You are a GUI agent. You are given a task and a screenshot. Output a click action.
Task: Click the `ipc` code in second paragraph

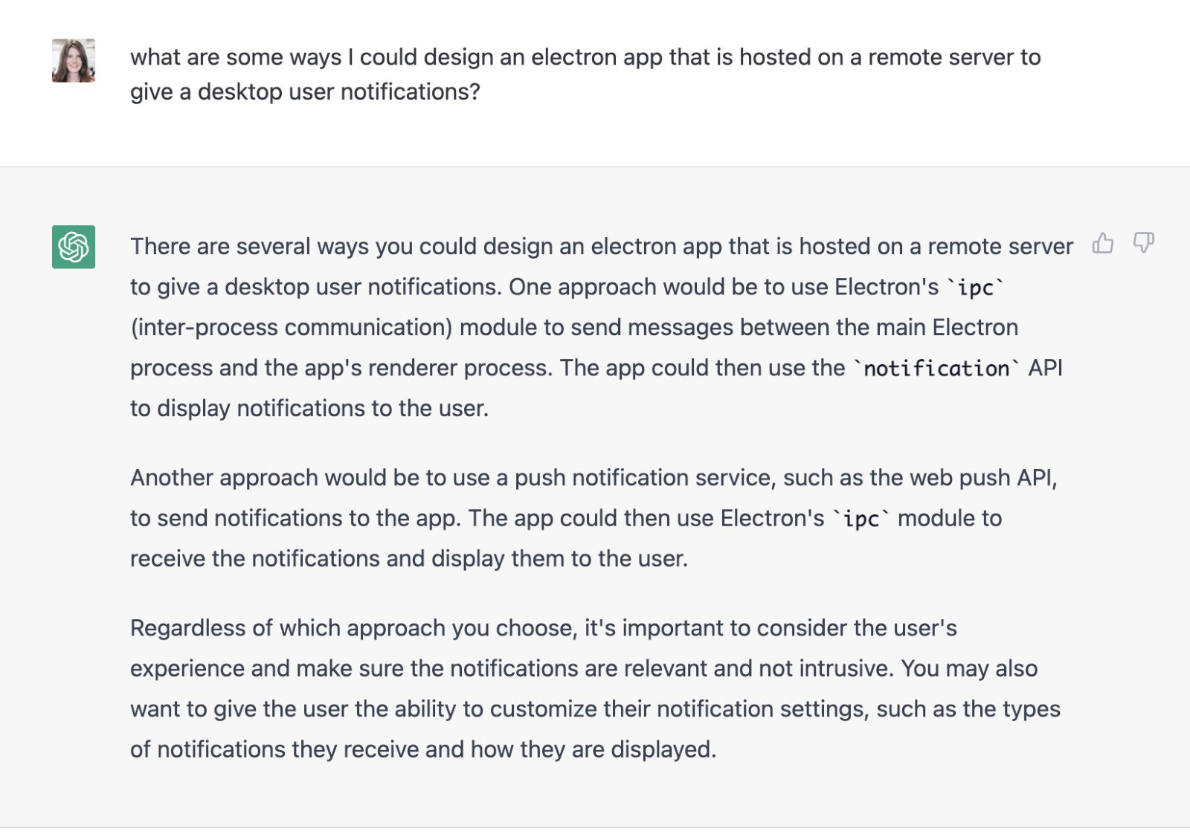(861, 519)
